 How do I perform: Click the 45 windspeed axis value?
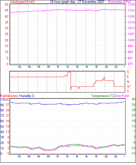pos(6,10)
